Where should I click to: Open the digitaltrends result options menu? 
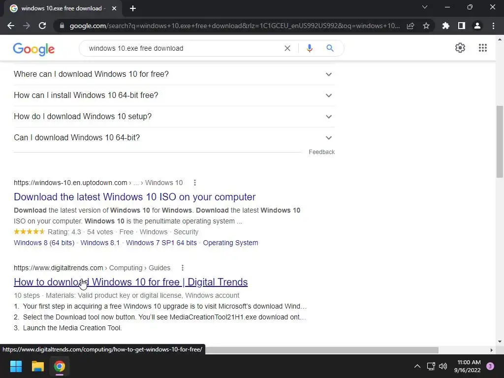coord(183,268)
